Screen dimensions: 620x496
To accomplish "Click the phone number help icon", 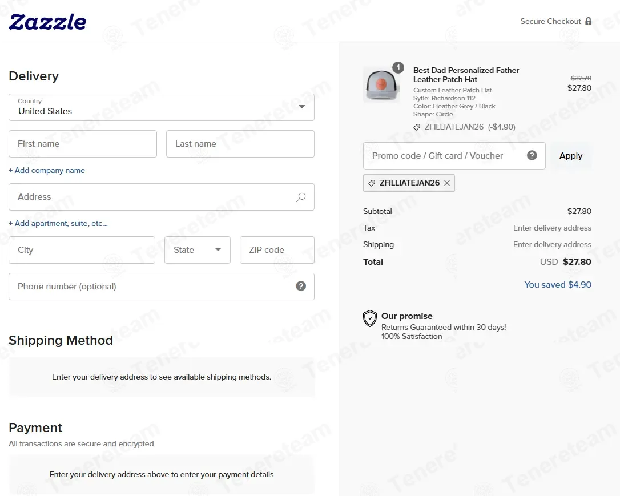I will [301, 287].
